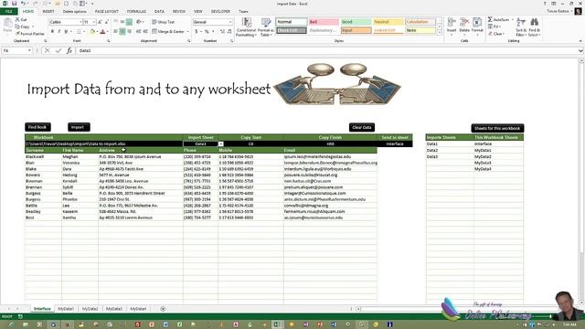
Task: Decrease font size with the smaller A icon
Action: pyautogui.click(x=106, y=22)
